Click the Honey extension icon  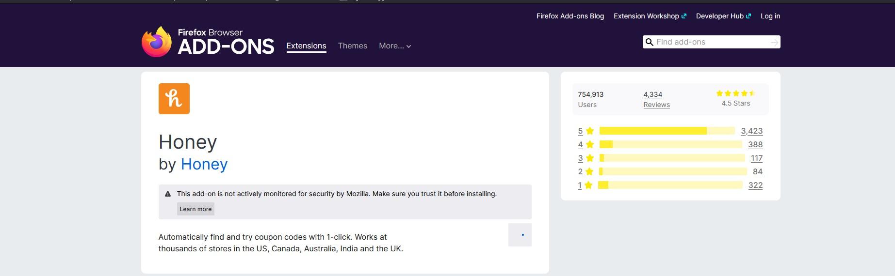click(x=174, y=99)
